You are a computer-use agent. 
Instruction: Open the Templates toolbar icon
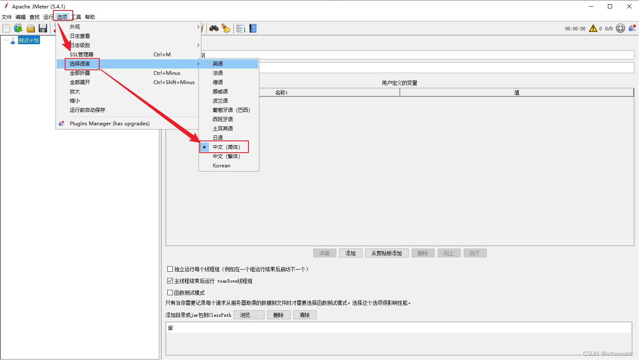tap(18, 28)
